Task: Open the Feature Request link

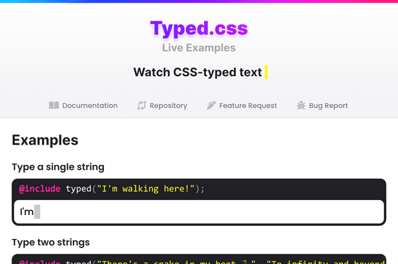Action: (248, 105)
